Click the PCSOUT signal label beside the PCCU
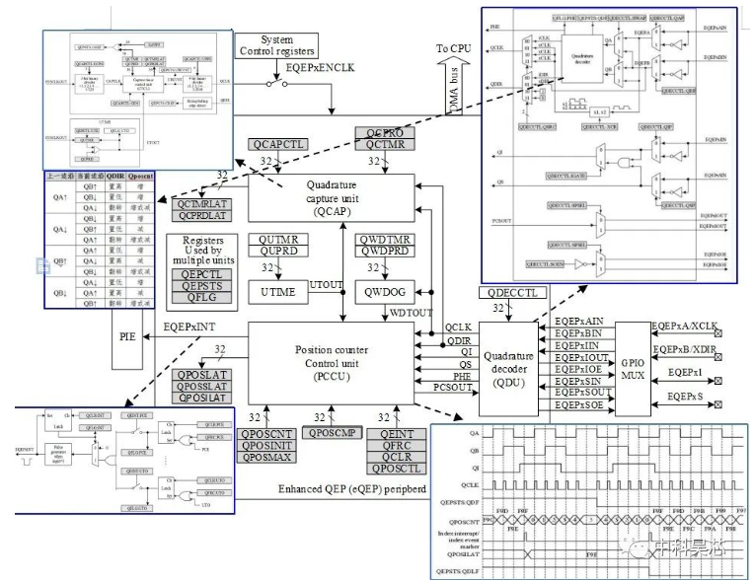 point(452,388)
